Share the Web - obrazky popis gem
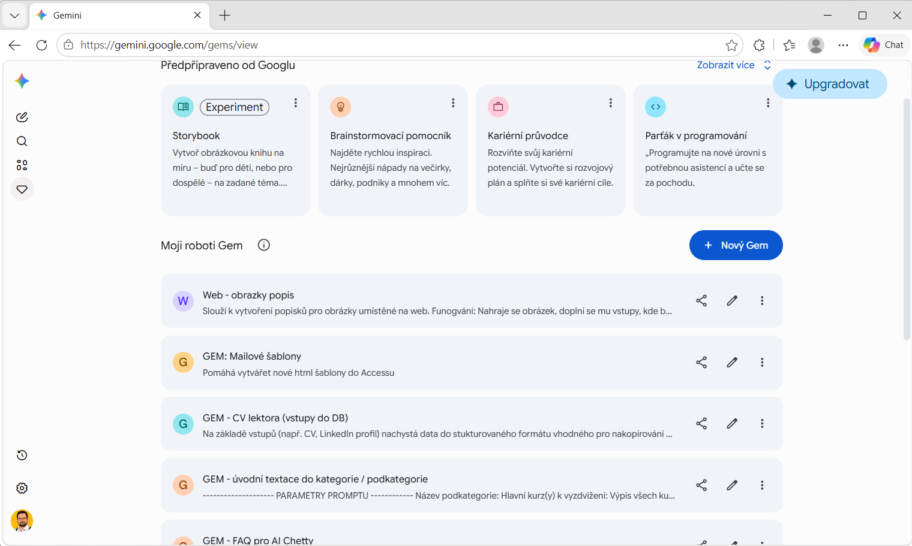The image size is (912, 546). click(701, 301)
